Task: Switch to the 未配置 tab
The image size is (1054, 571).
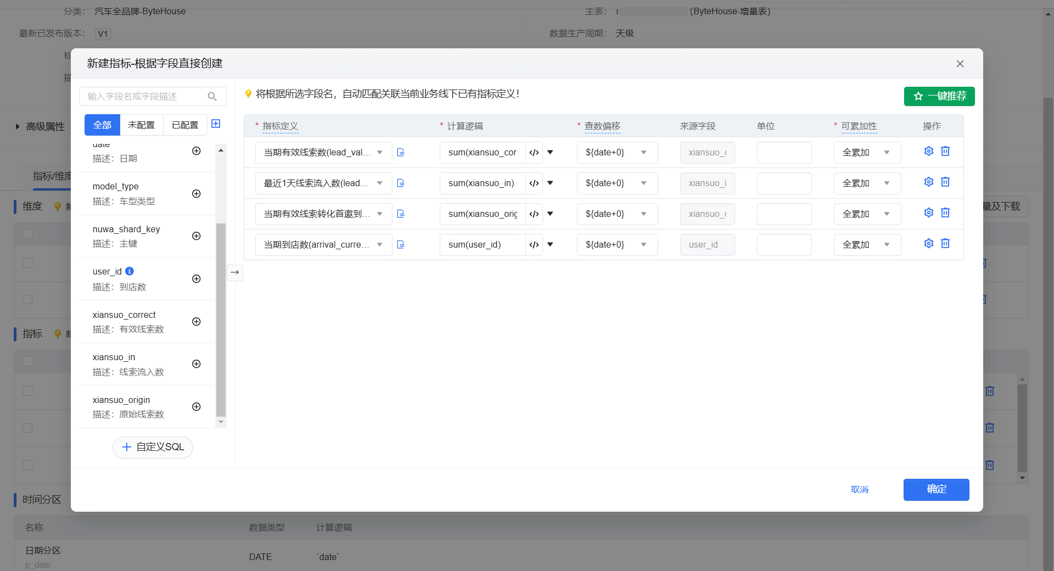Action: [x=141, y=125]
